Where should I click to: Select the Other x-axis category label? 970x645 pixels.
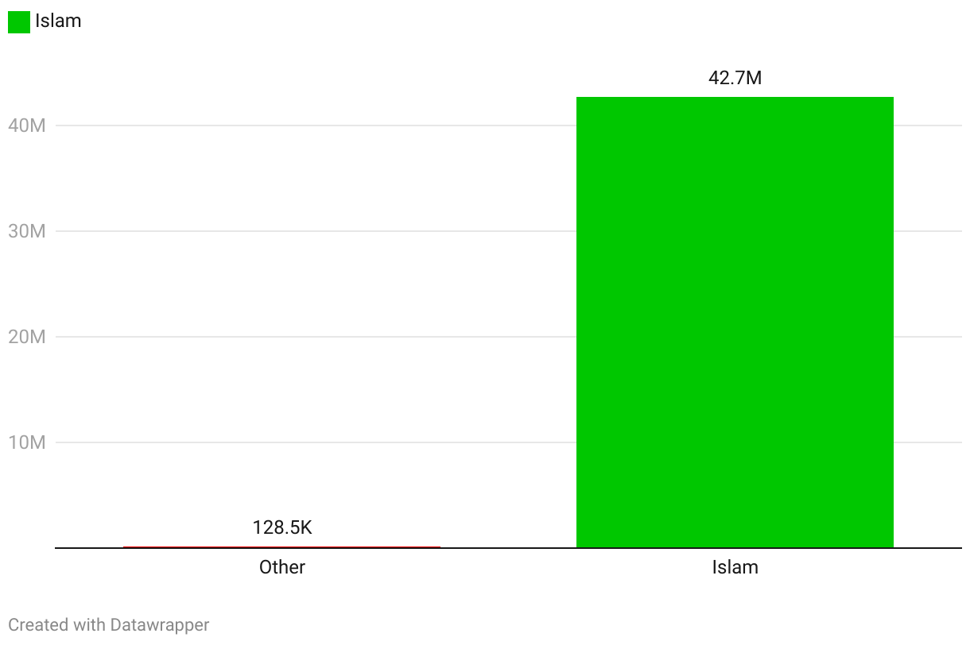(x=282, y=567)
